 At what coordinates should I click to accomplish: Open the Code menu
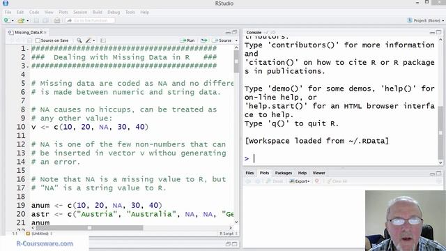34,13
